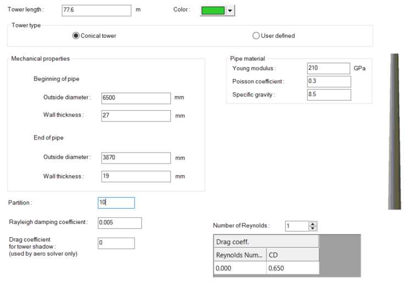410x286 pixels.
Task: Click the Specific gravity input field
Action: pos(328,95)
